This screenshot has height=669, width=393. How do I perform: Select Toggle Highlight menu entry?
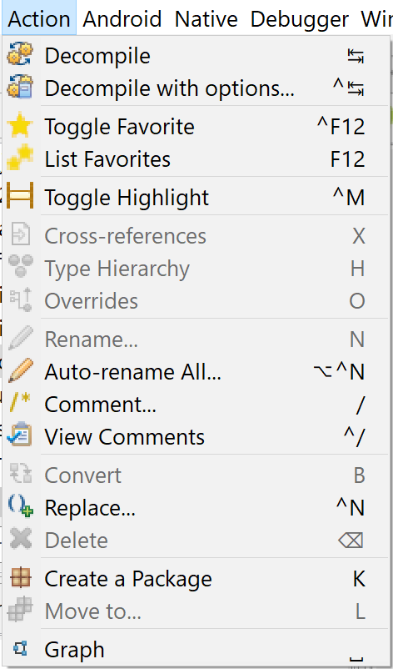[x=196, y=198]
